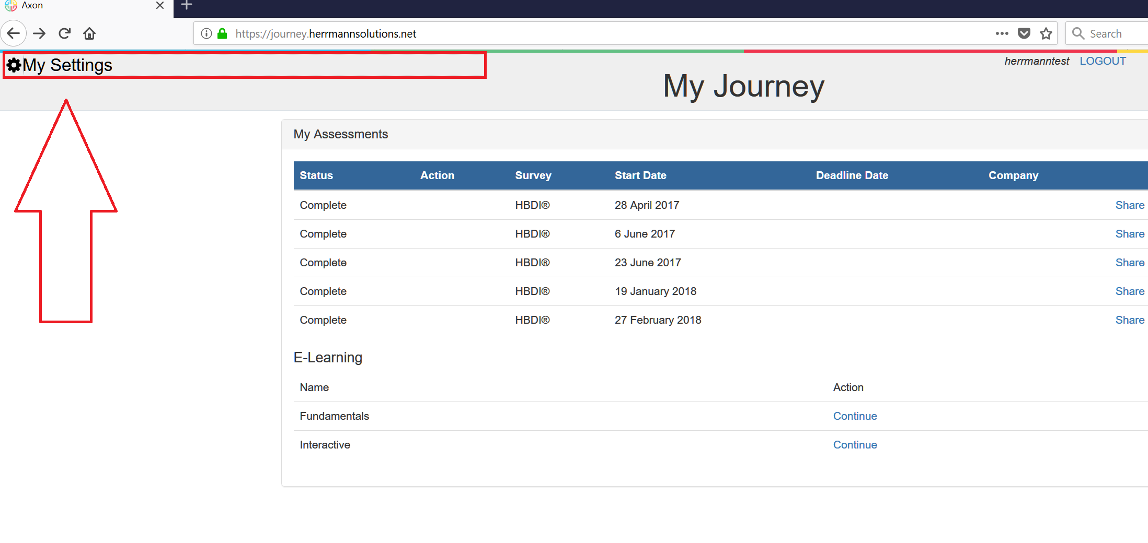Click the browser Forward arrow
This screenshot has width=1148, height=543.
[x=39, y=34]
